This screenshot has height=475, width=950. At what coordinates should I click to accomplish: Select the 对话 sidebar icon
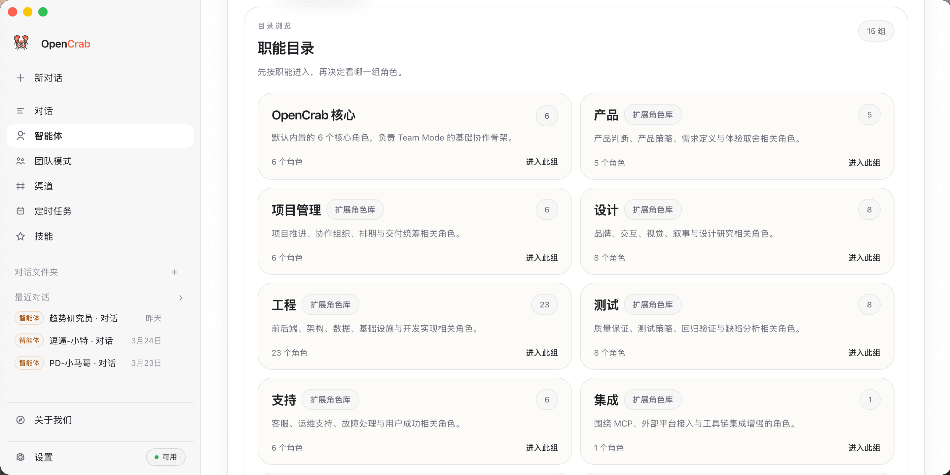click(44, 111)
